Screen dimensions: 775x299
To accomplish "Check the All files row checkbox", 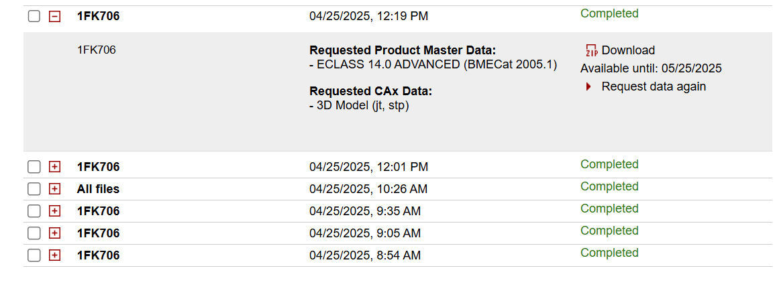I will (x=34, y=189).
